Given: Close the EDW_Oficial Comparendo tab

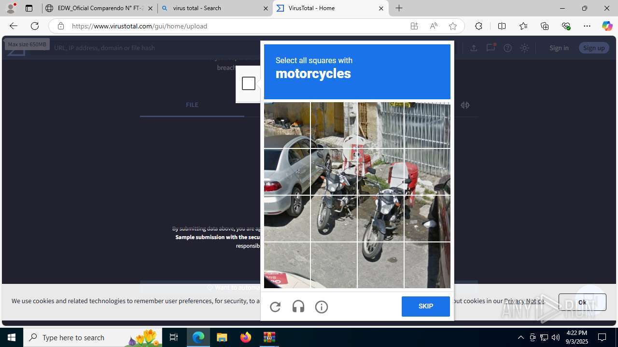Looking at the screenshot, I should pyautogui.click(x=150, y=8).
